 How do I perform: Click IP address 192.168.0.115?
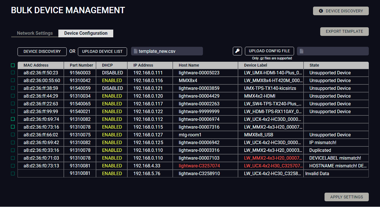pos(148,127)
